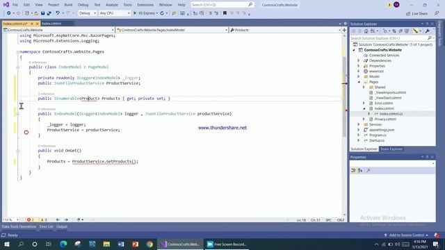Expand the Services folder node
The height and width of the screenshot is (250, 445).
tap(359, 124)
